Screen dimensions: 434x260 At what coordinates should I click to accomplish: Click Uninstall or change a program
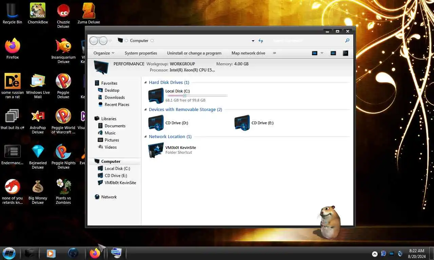[194, 53]
